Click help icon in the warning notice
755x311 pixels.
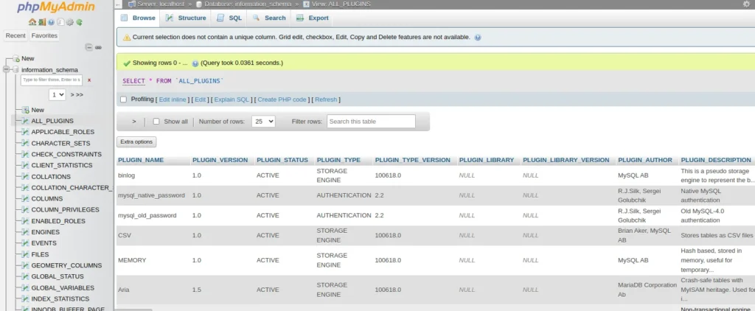click(x=477, y=37)
